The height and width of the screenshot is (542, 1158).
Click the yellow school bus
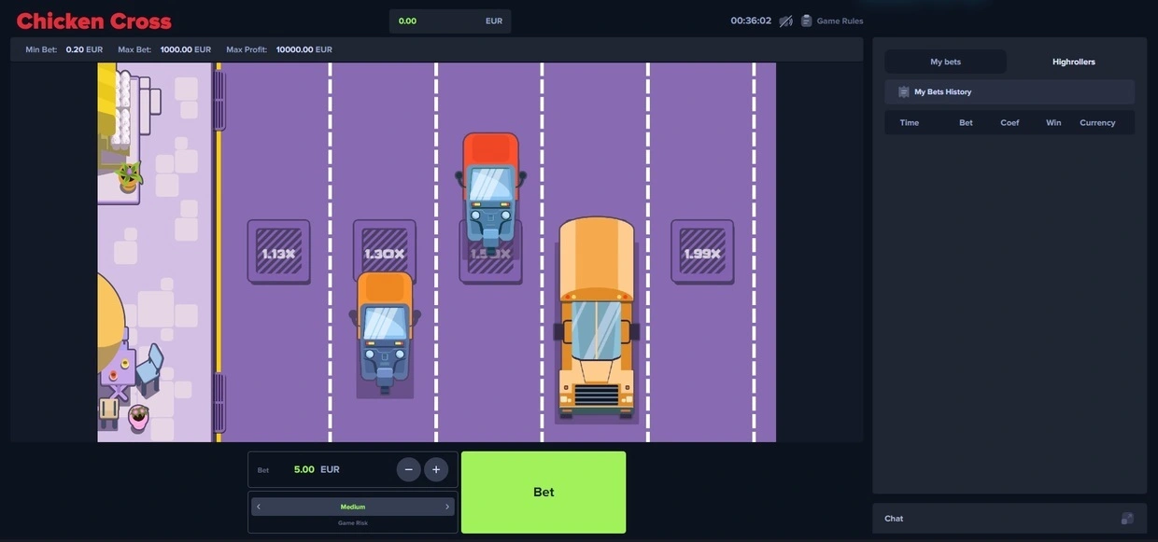[x=597, y=317]
